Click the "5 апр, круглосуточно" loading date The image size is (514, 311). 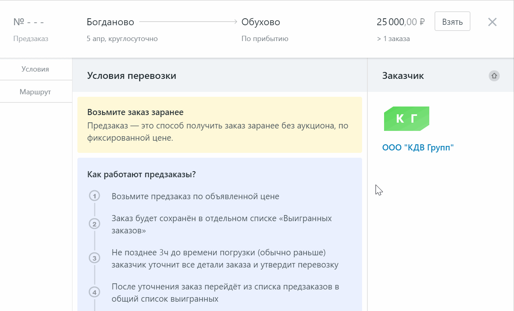pos(122,39)
